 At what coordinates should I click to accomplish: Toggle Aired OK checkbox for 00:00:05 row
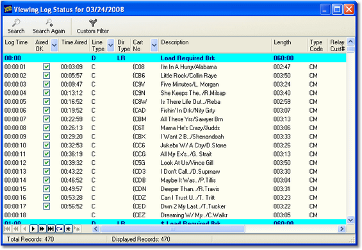(x=46, y=102)
